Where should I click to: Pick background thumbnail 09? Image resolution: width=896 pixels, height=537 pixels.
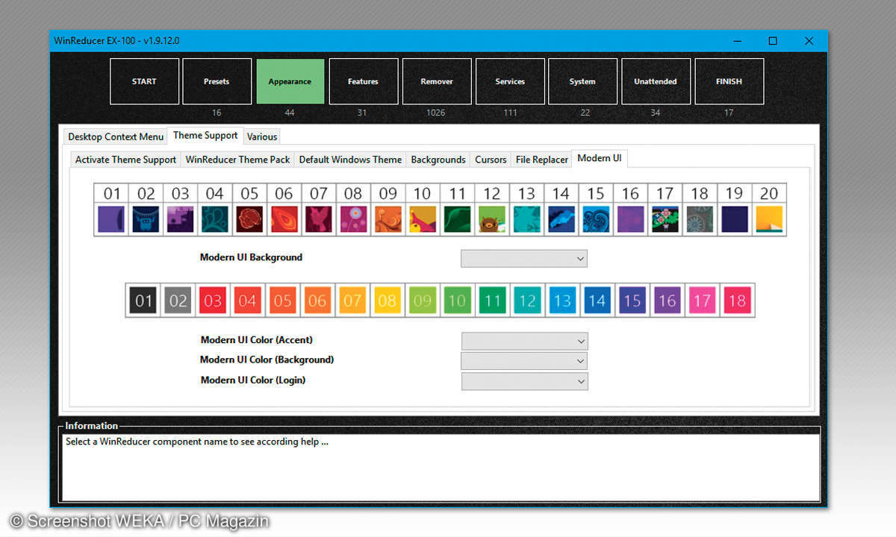pyautogui.click(x=388, y=219)
